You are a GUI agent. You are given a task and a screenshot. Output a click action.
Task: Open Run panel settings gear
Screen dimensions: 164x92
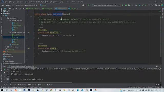tap(157, 66)
